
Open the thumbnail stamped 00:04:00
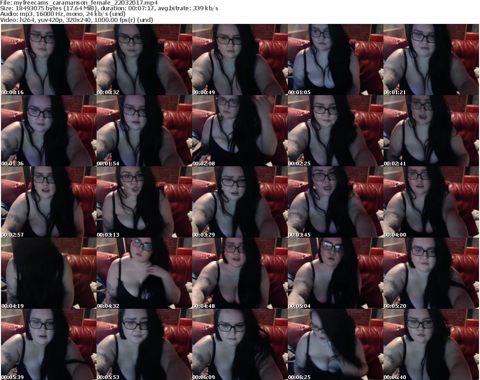(x=431, y=202)
